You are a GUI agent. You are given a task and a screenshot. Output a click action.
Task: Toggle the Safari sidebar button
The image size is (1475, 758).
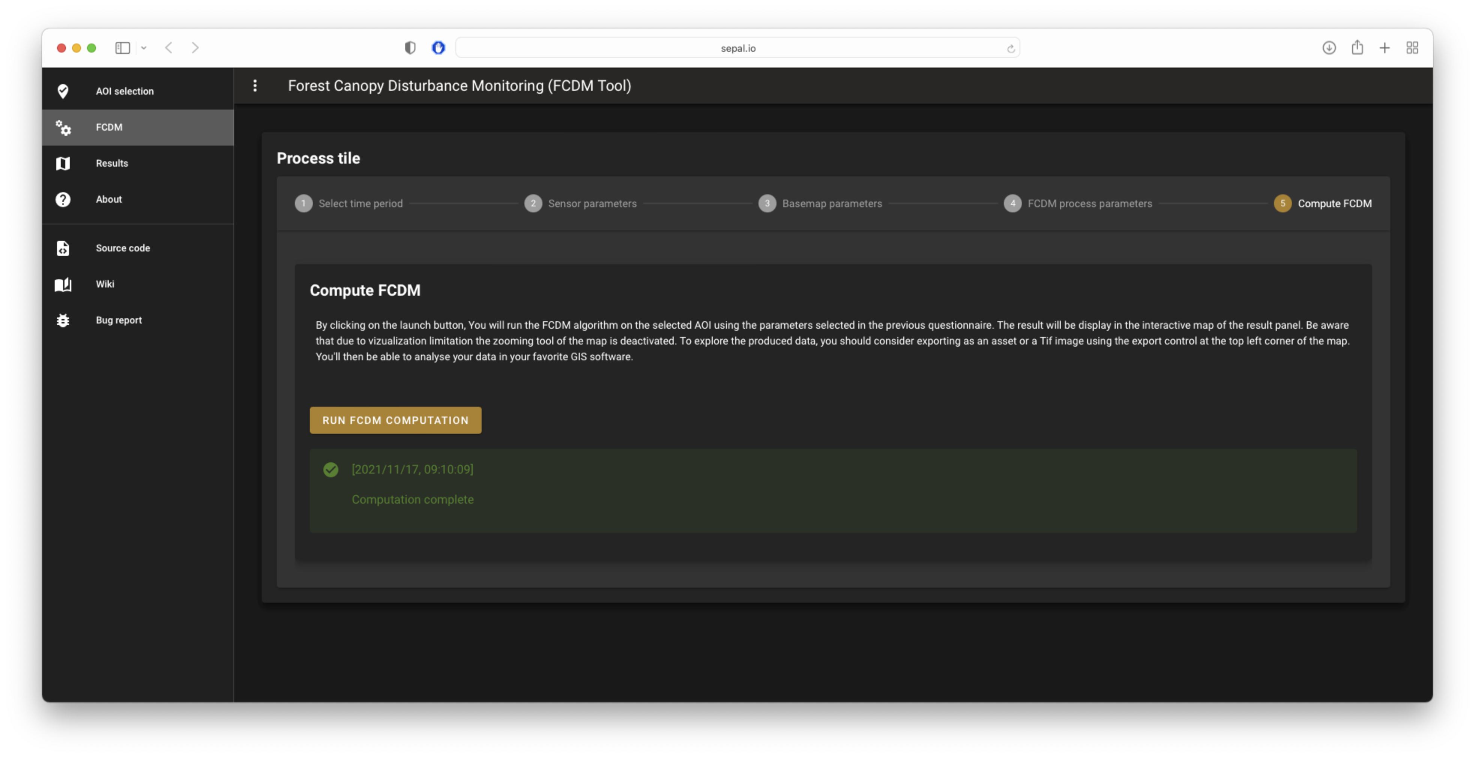[x=123, y=48]
